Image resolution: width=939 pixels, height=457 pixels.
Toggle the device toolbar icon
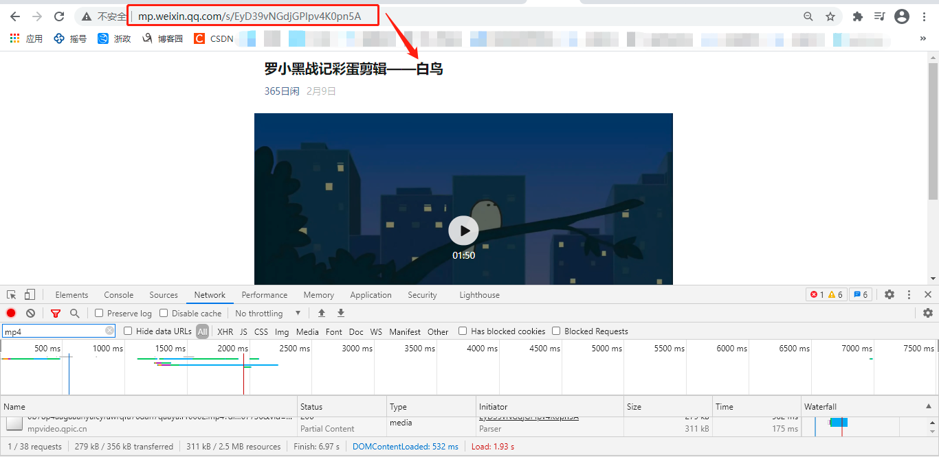click(30, 294)
